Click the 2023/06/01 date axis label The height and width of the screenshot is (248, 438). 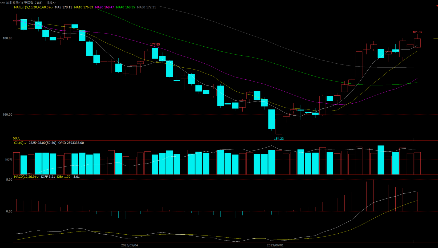[x=275, y=245]
